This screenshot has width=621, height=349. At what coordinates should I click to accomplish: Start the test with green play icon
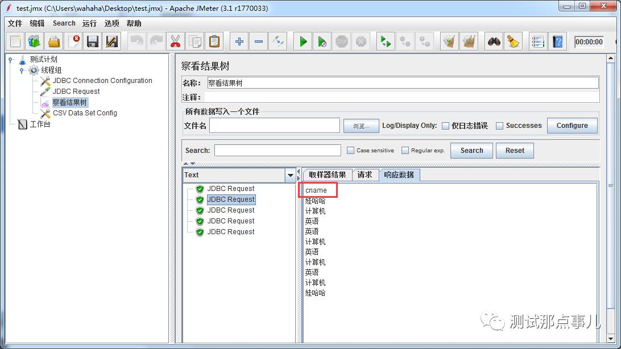[303, 41]
